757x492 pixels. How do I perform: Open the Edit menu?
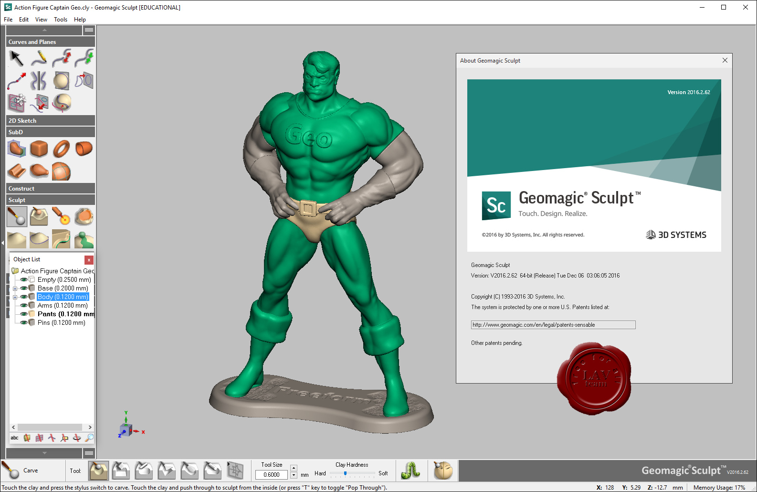click(24, 20)
